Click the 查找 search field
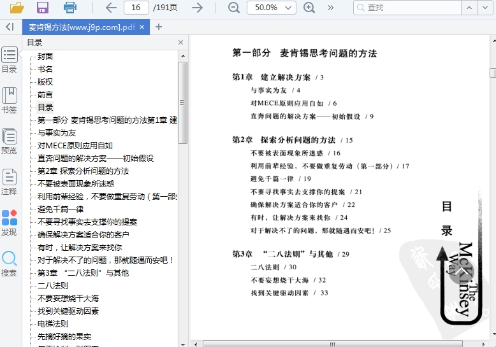The height and width of the screenshot is (347, 496). 407,8
